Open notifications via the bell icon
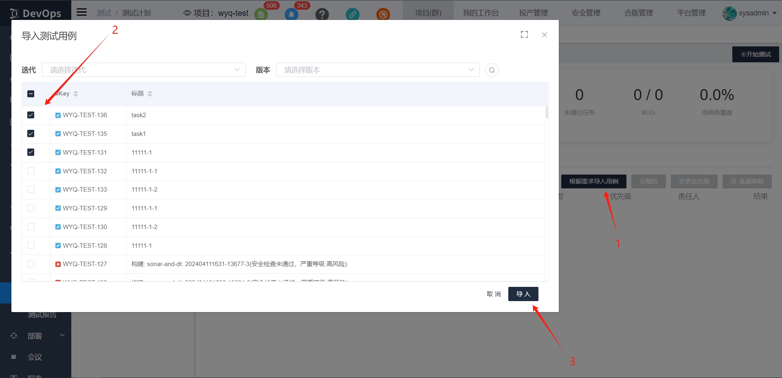 click(x=291, y=15)
